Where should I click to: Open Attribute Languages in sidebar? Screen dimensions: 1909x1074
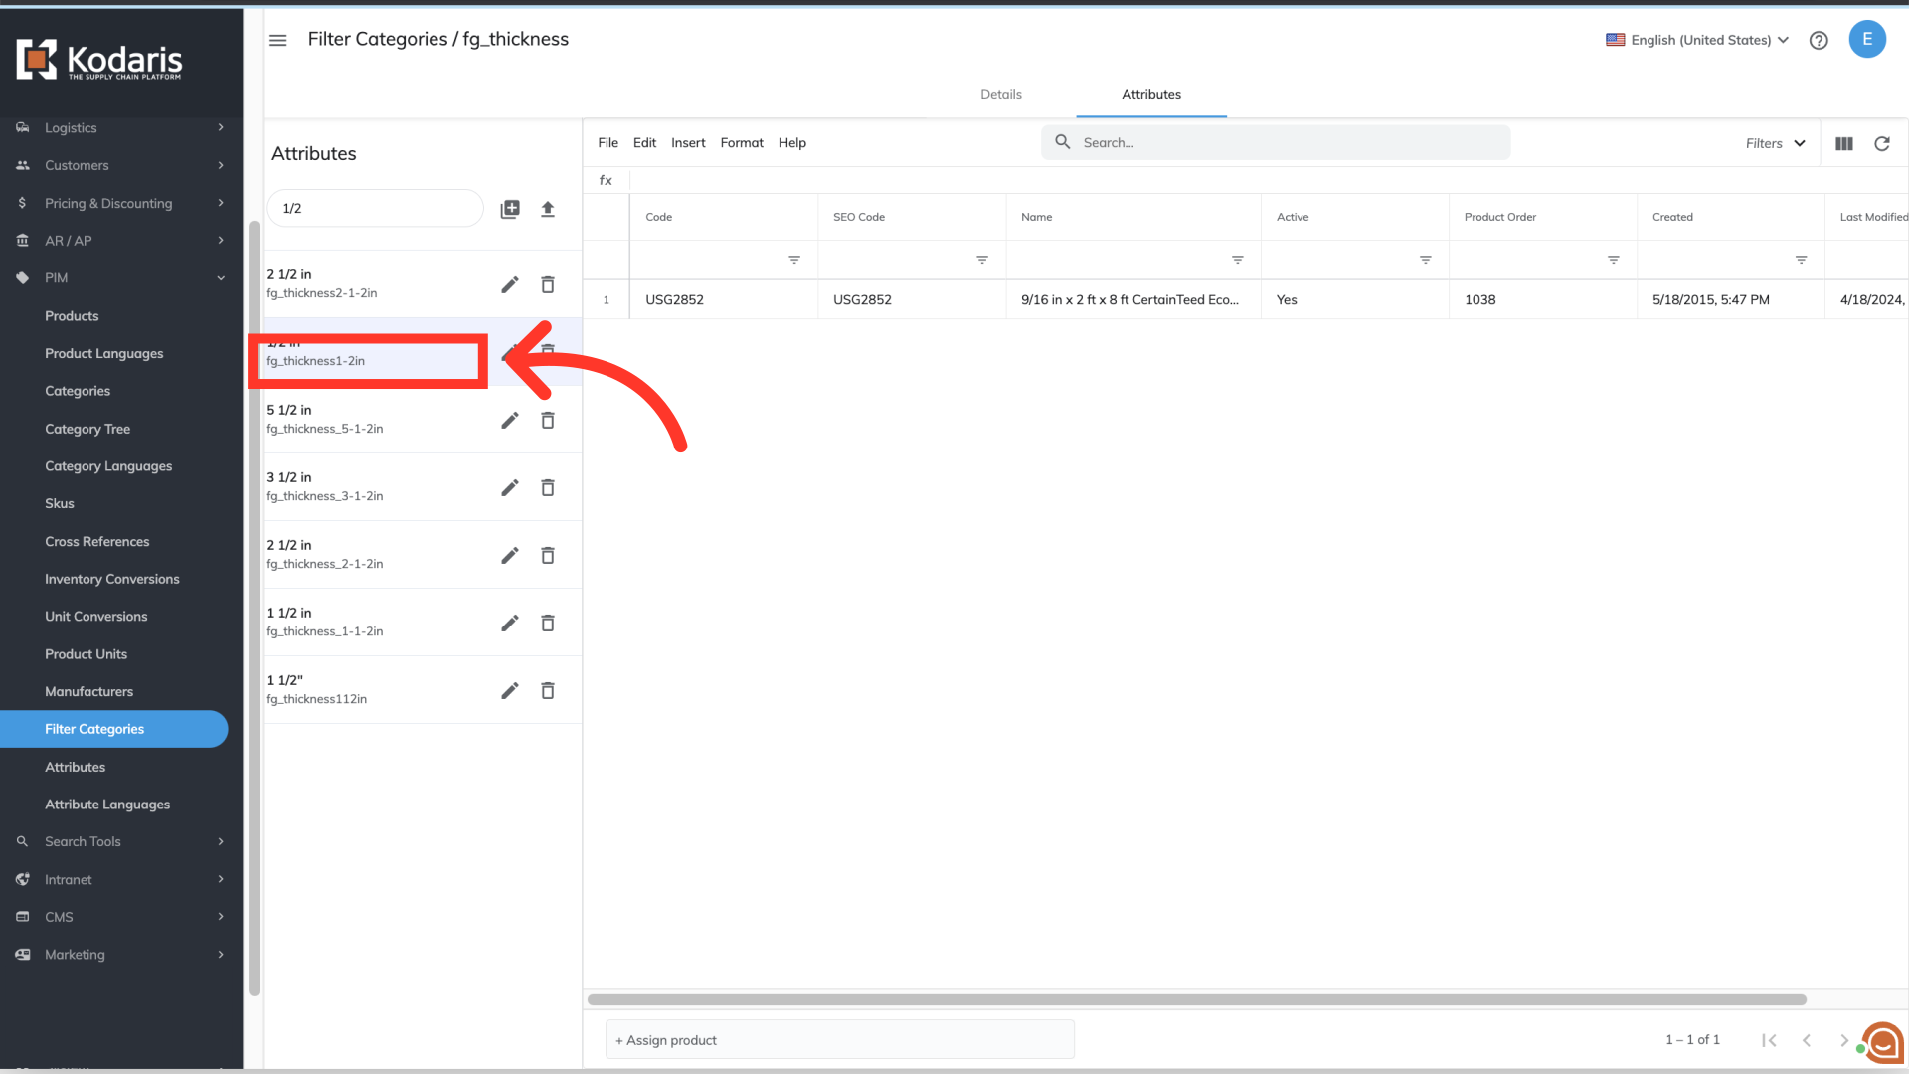point(107,805)
